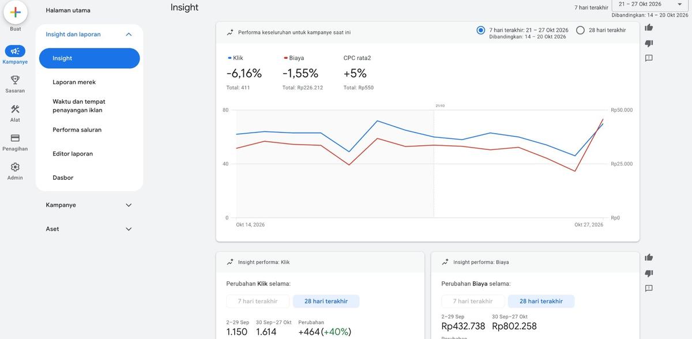Click Dibandingkan: 14 – 20 Okt 2026 top right

(650, 15)
